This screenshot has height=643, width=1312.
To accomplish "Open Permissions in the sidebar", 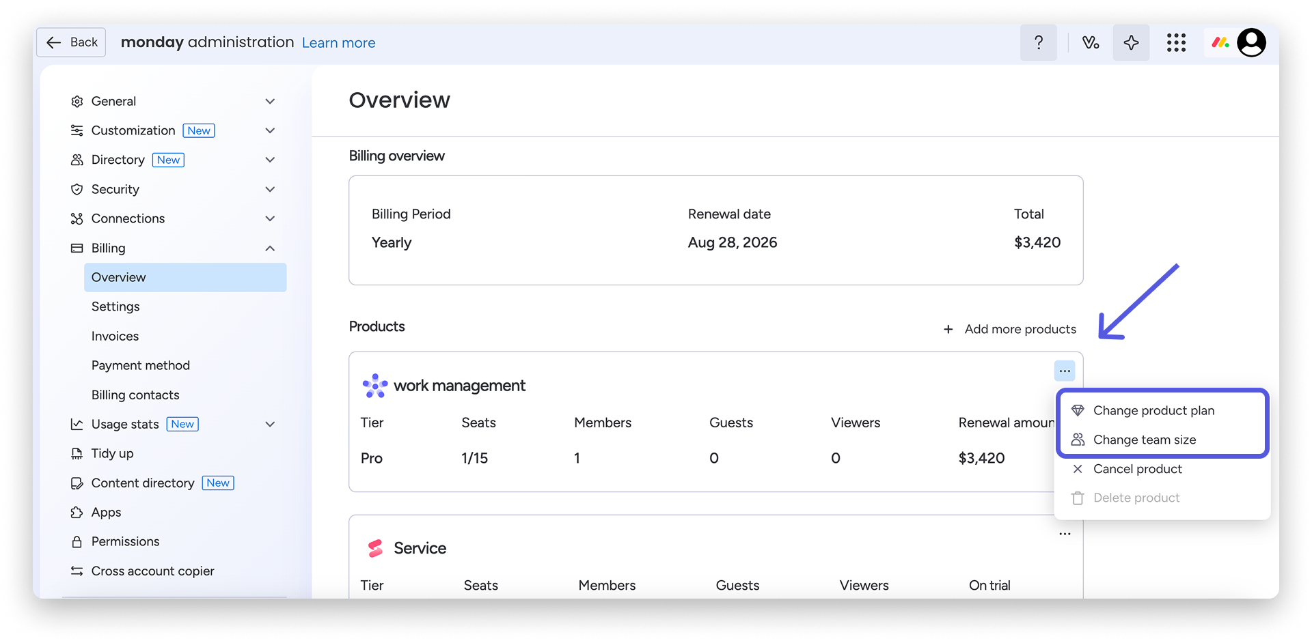I will (x=126, y=541).
